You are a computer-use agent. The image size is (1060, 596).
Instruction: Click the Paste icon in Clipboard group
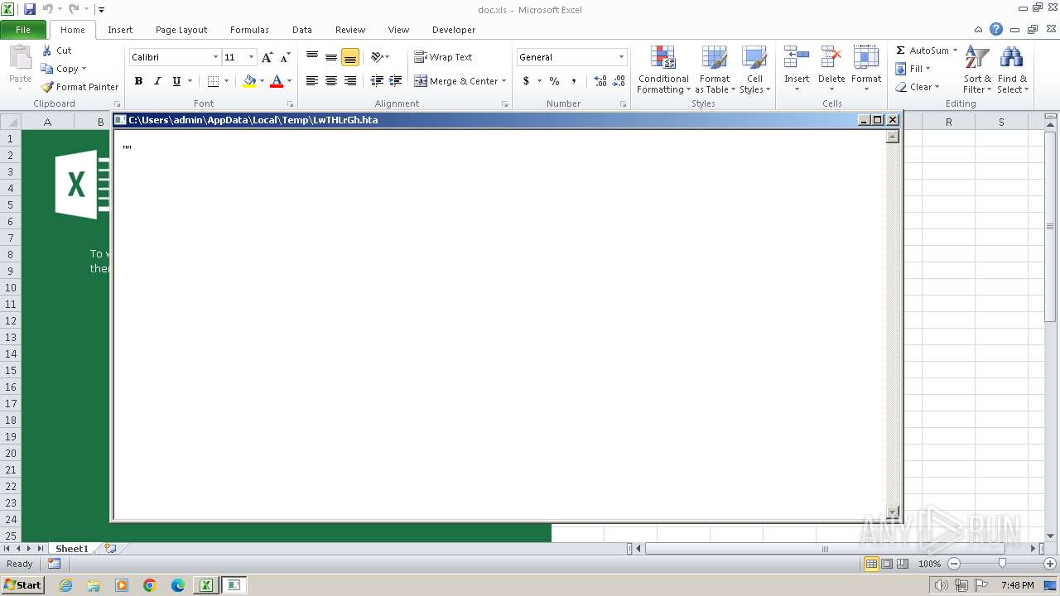tap(20, 58)
